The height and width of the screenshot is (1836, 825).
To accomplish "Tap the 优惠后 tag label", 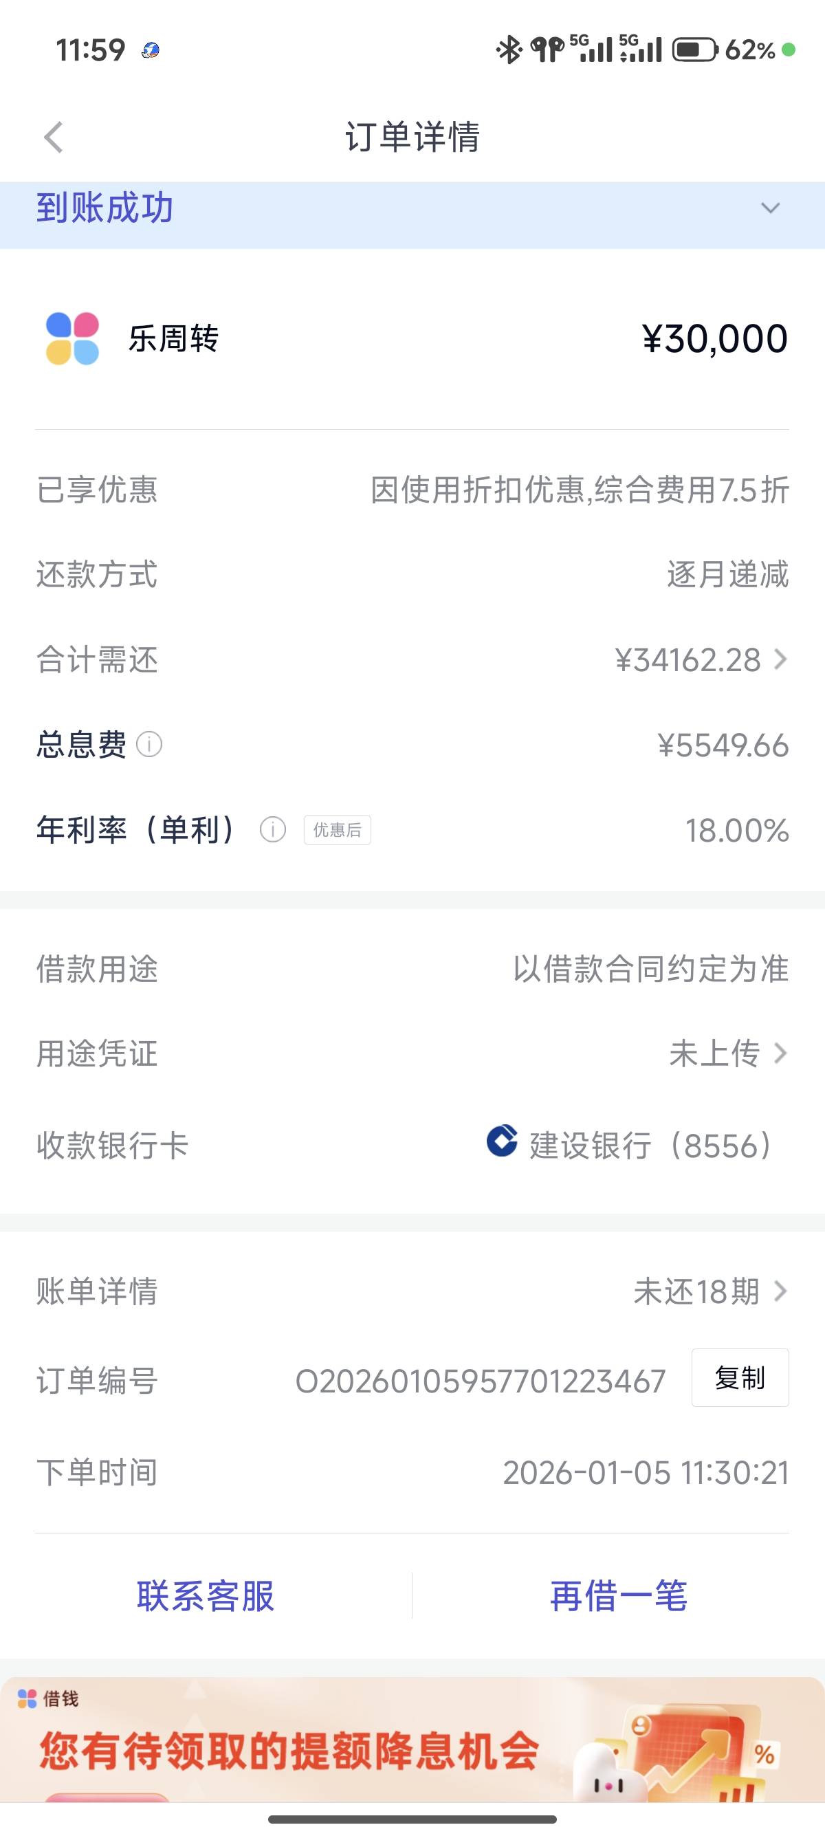I will click(337, 829).
